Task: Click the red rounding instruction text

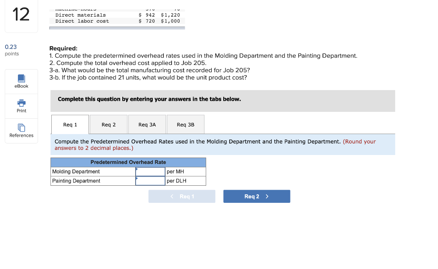Action: 215,145
